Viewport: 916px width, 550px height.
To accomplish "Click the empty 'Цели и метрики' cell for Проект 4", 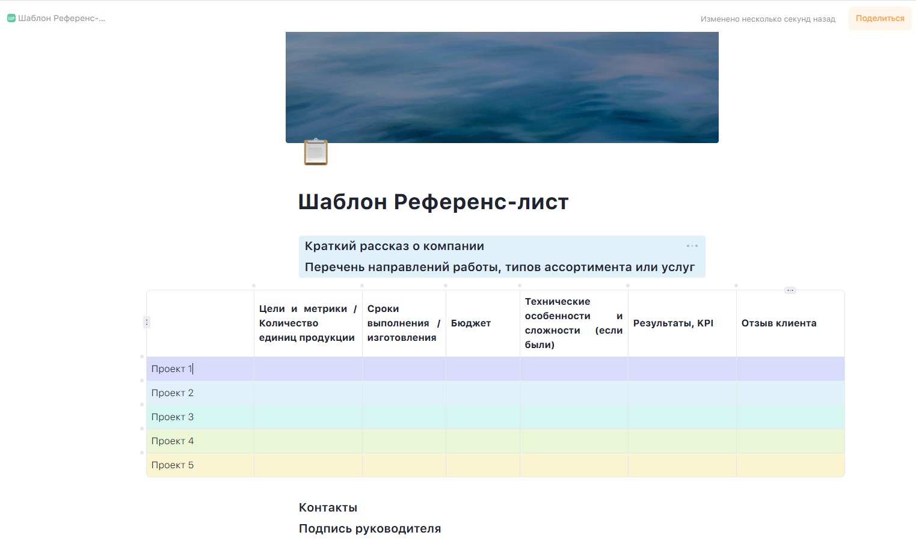I will pos(308,441).
